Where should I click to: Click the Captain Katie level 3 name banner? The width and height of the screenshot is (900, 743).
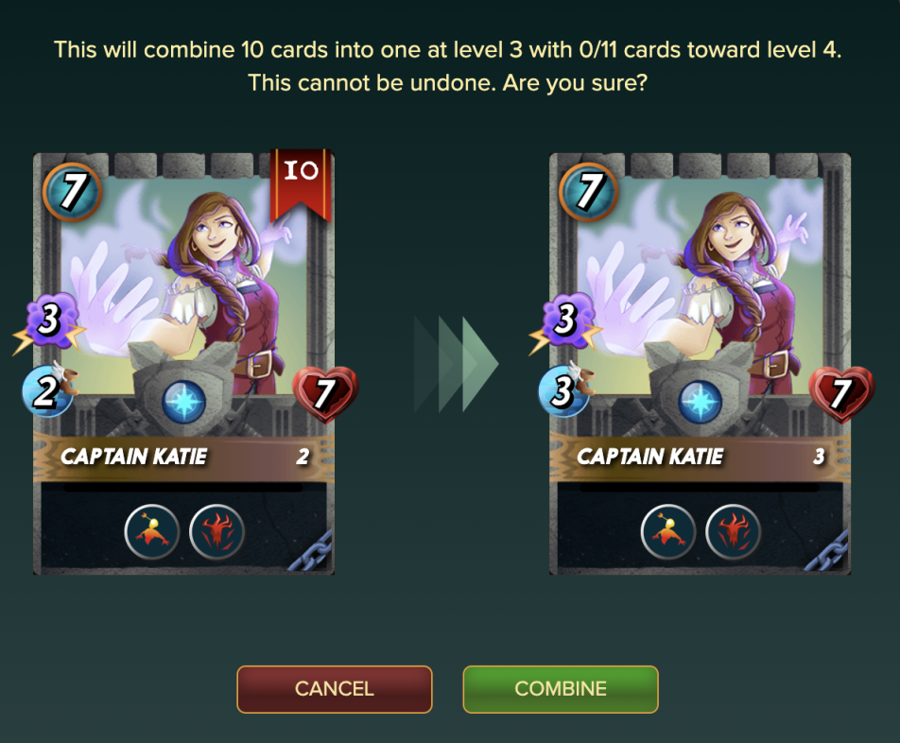700,458
